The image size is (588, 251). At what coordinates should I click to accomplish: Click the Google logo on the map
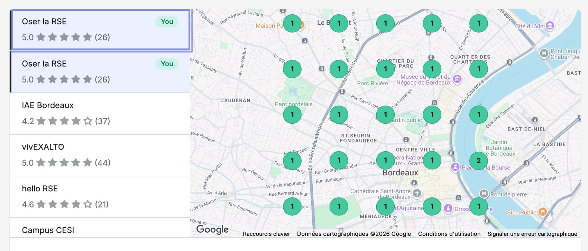click(x=212, y=230)
